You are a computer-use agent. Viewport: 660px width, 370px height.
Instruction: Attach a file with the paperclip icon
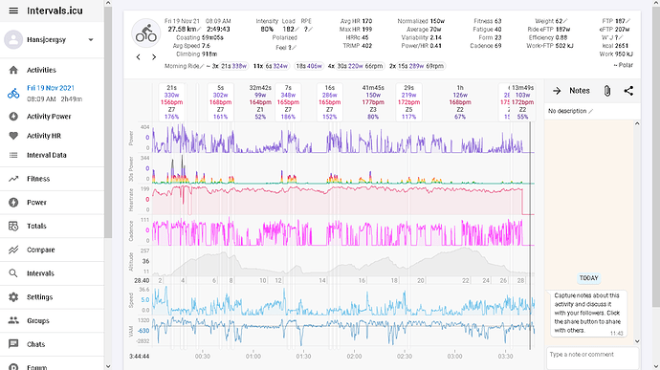pyautogui.click(x=607, y=91)
